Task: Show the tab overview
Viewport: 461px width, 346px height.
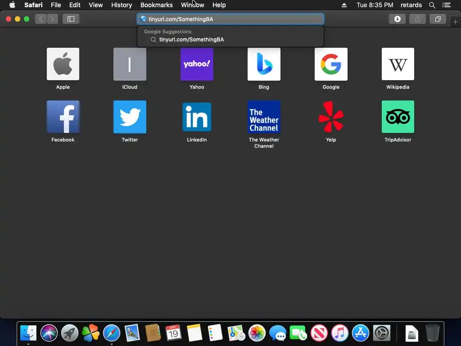Action: (438, 19)
